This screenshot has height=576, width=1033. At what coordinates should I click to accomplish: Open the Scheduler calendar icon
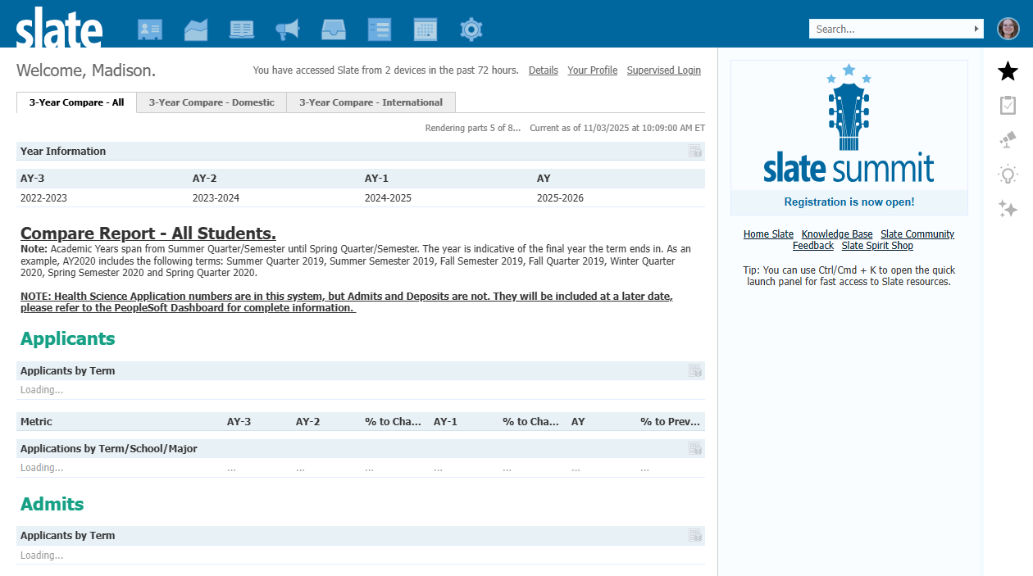tap(425, 30)
